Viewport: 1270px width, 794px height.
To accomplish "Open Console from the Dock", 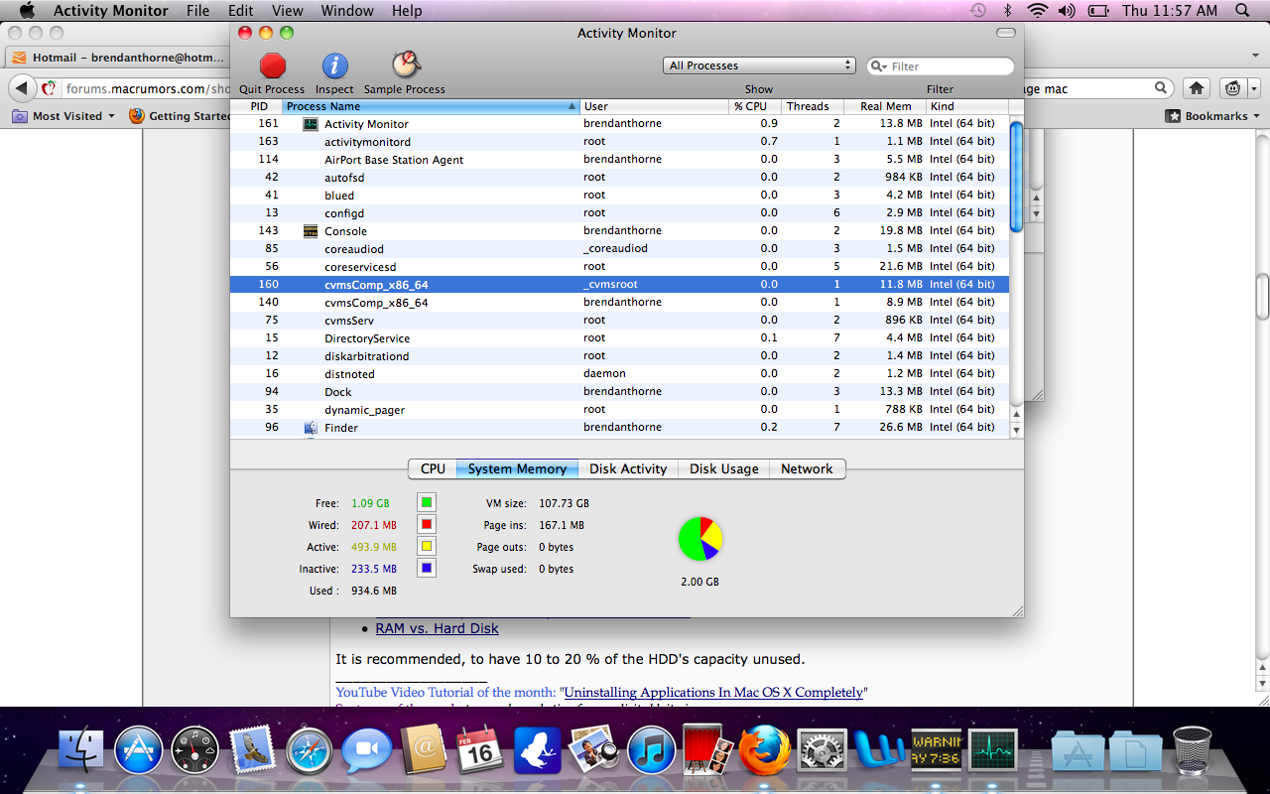I will pyautogui.click(x=937, y=751).
